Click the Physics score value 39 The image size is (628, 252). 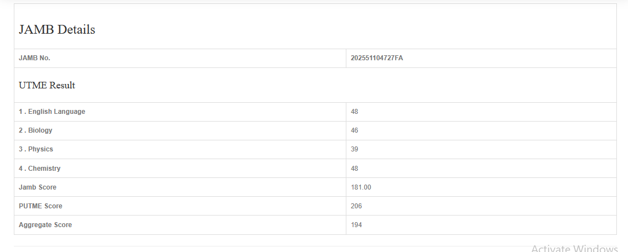pos(355,149)
